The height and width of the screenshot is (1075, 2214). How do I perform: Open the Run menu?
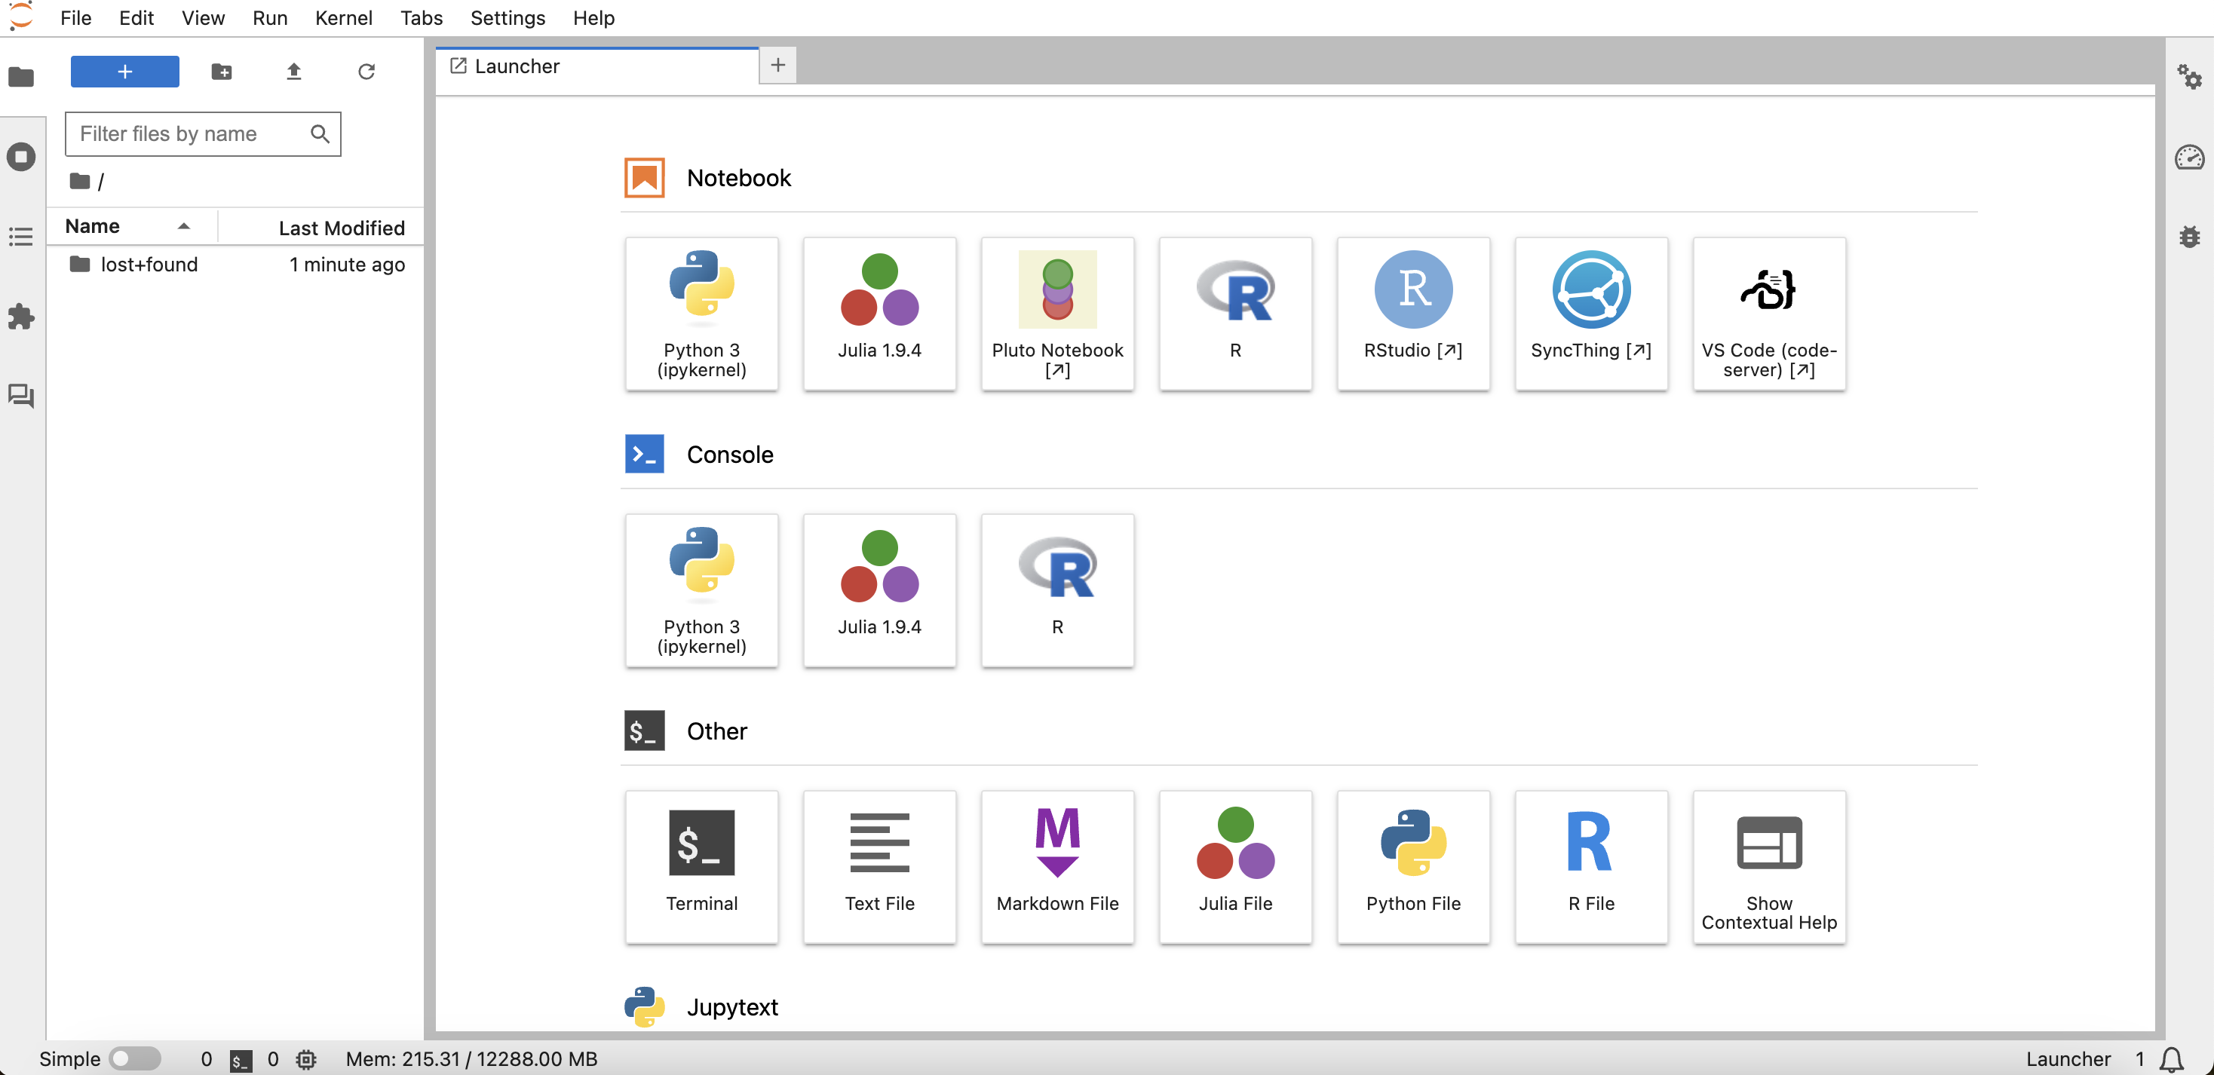270,18
